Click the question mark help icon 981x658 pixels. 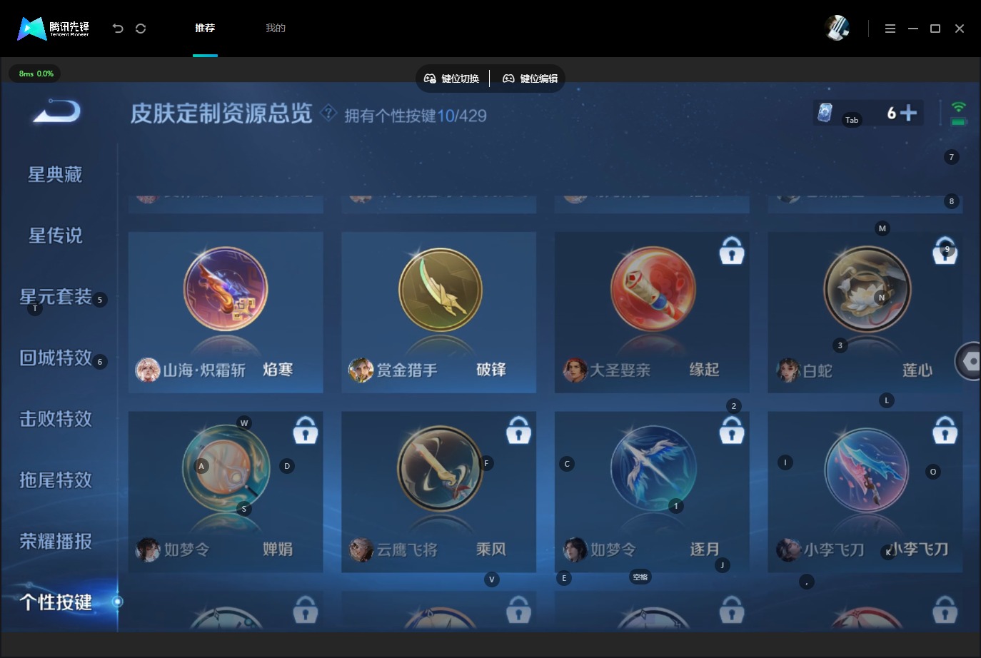(328, 112)
